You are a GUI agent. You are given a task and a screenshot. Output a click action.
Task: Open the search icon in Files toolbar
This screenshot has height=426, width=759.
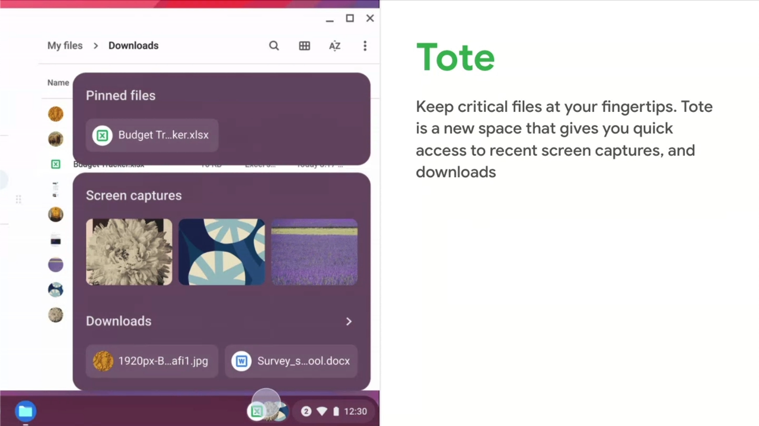(274, 46)
